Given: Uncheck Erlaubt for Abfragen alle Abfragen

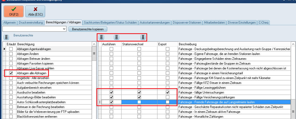Looking at the screenshot, I should [x=11, y=73].
